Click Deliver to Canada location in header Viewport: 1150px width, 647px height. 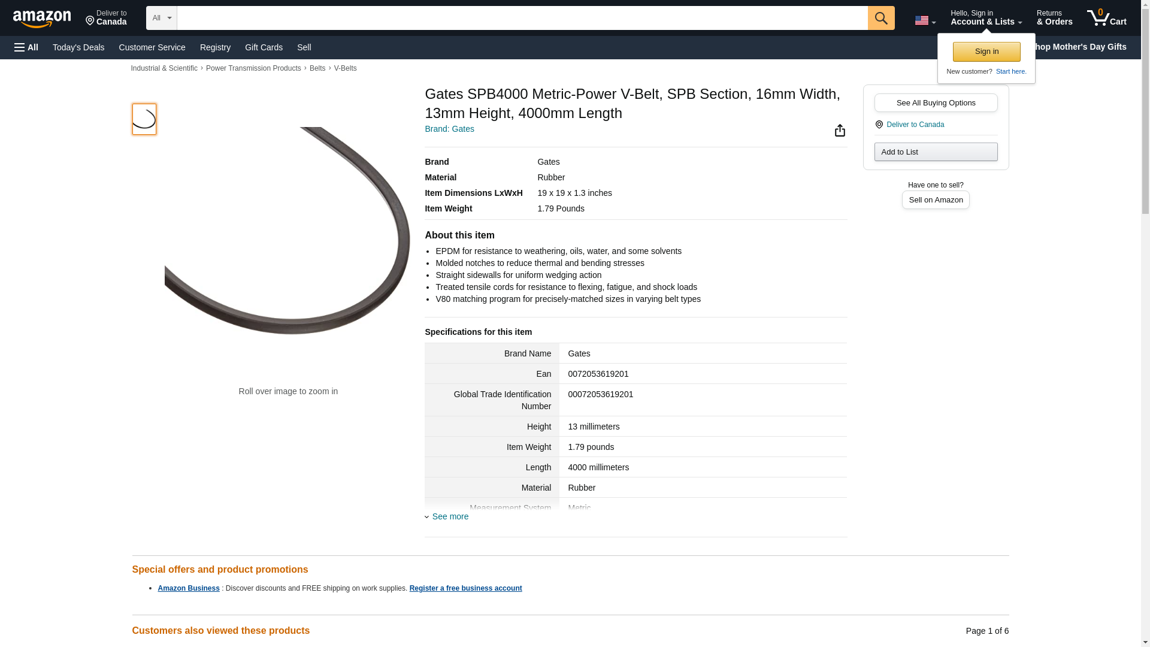point(106,18)
